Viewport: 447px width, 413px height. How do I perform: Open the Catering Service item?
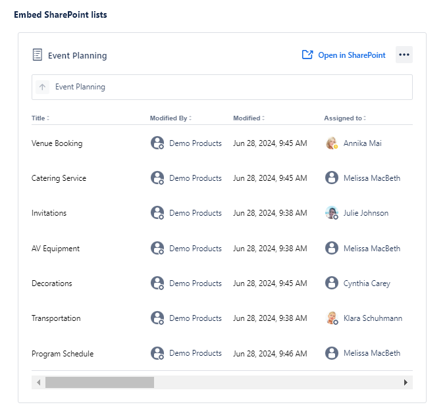[x=59, y=178]
